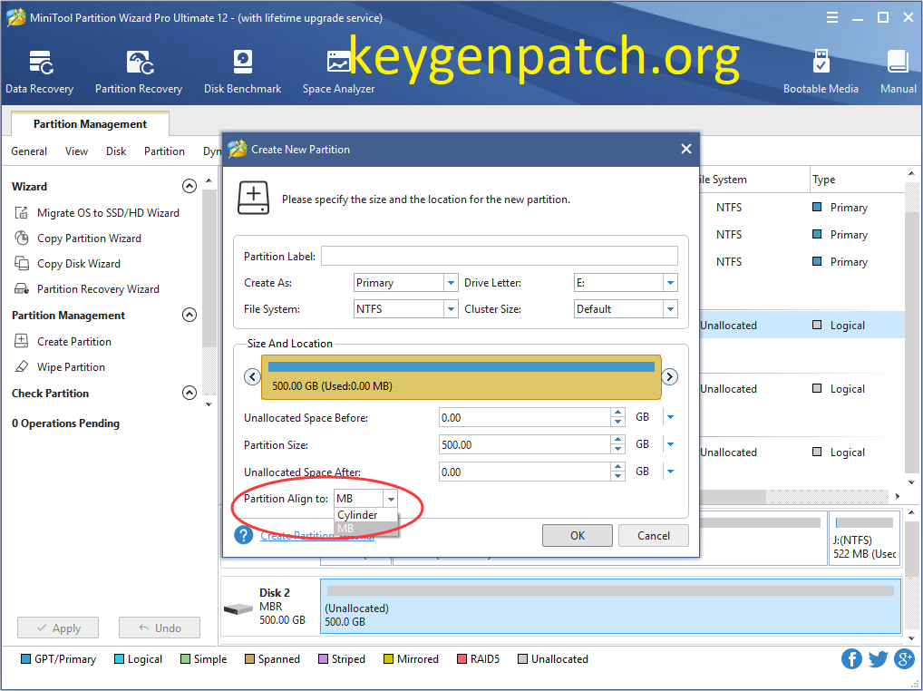Click the Unallocated Space After value field
The image size is (923, 691).
point(525,472)
